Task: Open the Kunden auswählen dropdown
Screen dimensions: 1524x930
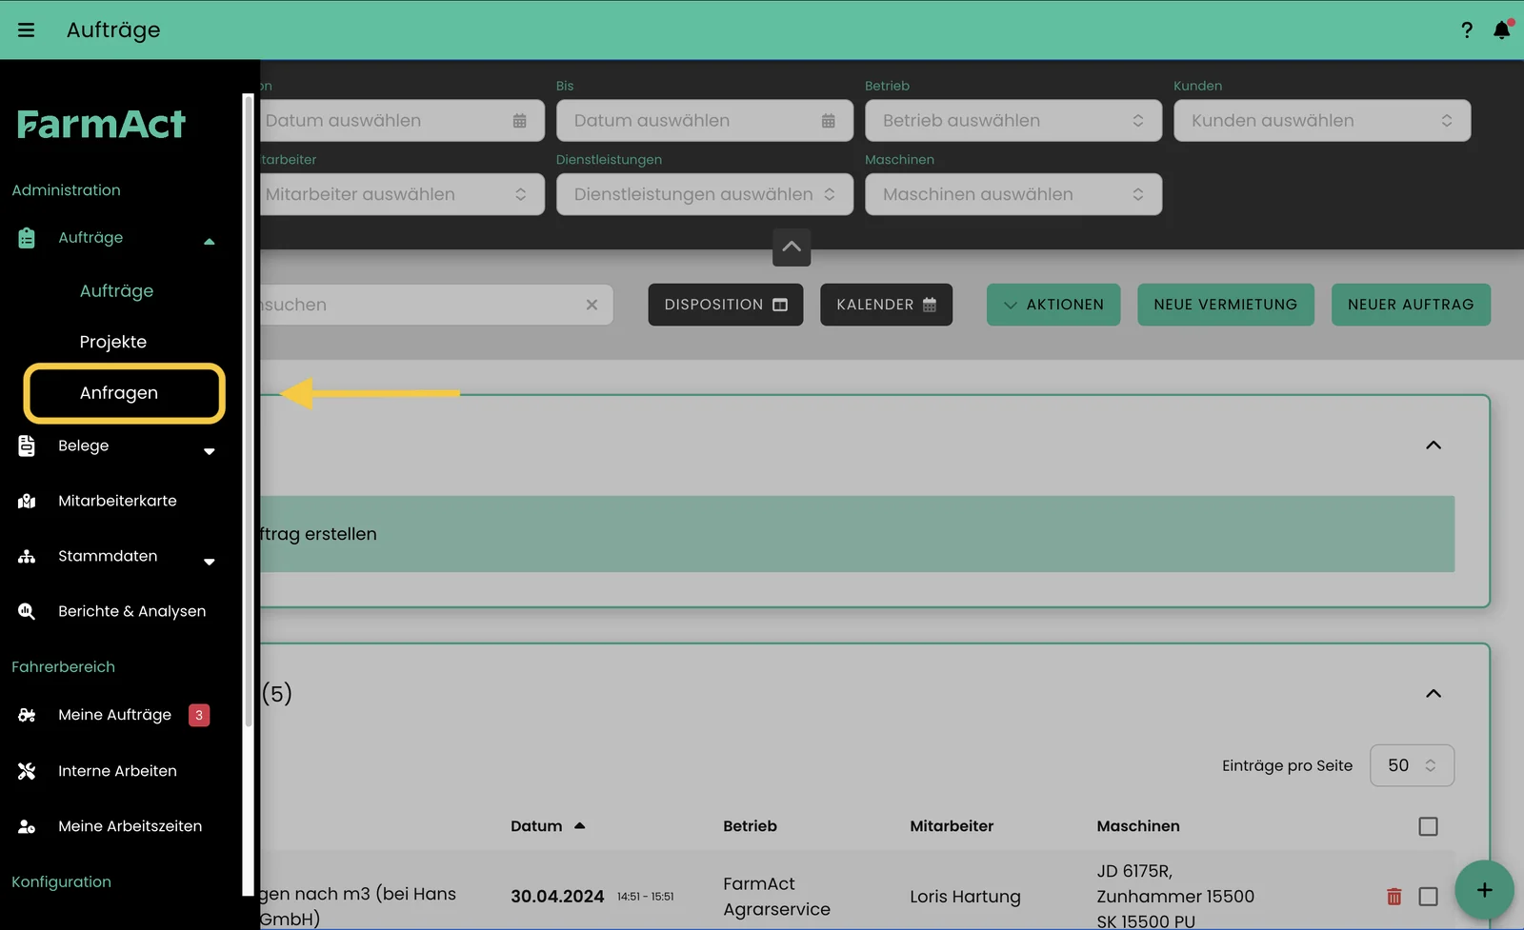Action: 1322,121
